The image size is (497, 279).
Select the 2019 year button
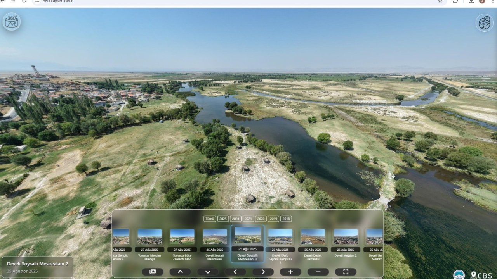[273, 219]
